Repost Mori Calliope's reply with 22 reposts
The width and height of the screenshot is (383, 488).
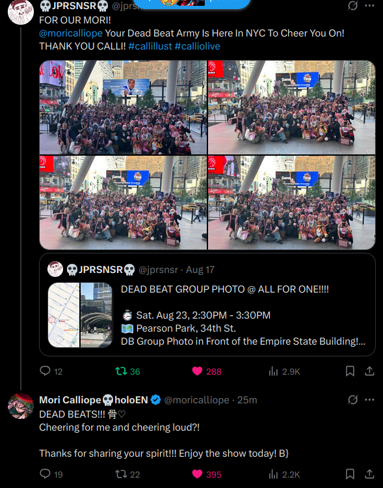pyautogui.click(x=127, y=474)
